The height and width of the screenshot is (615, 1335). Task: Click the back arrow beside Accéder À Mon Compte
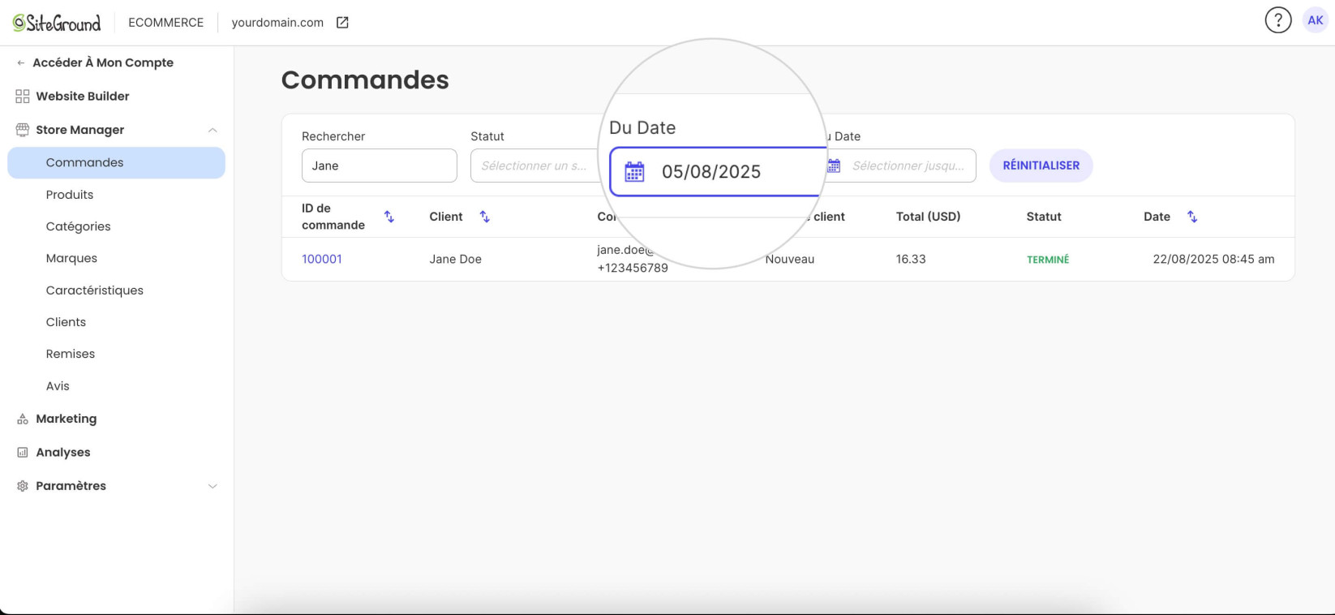point(21,63)
